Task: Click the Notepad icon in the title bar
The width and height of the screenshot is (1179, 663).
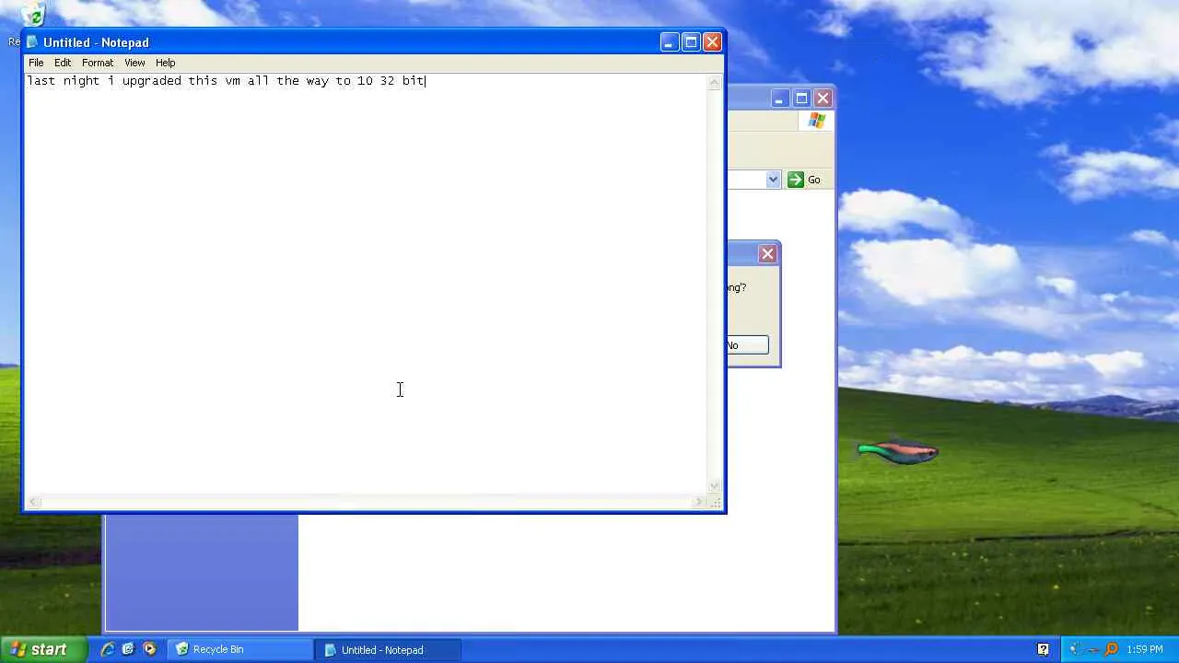Action: (x=33, y=42)
